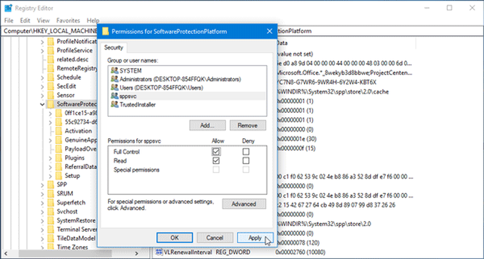This screenshot has width=484, height=259.
Task: Toggle Deny checkbox for Full Control
Action: click(246, 152)
